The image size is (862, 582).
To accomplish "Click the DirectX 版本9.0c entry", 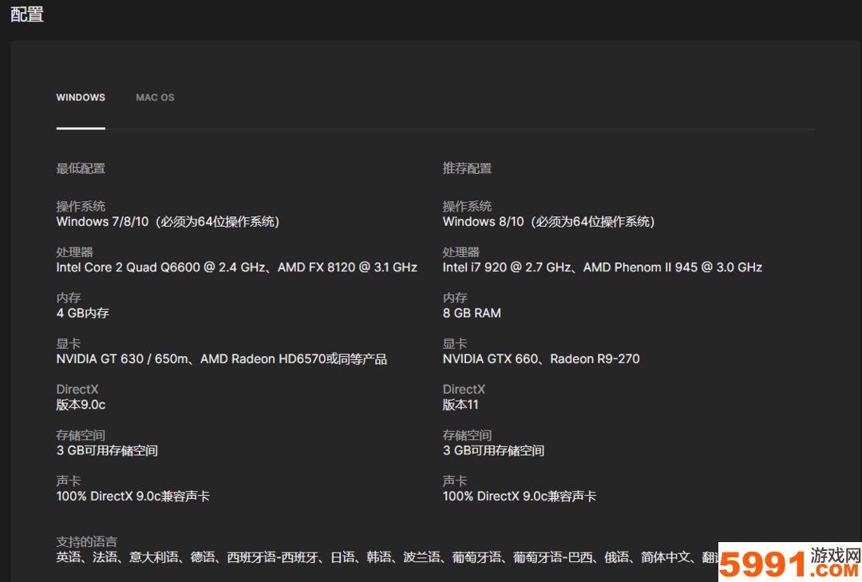I will coord(79,405).
